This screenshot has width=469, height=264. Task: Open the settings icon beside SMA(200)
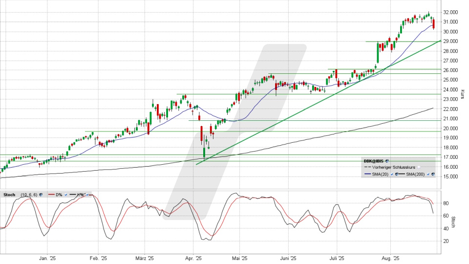tap(433, 174)
